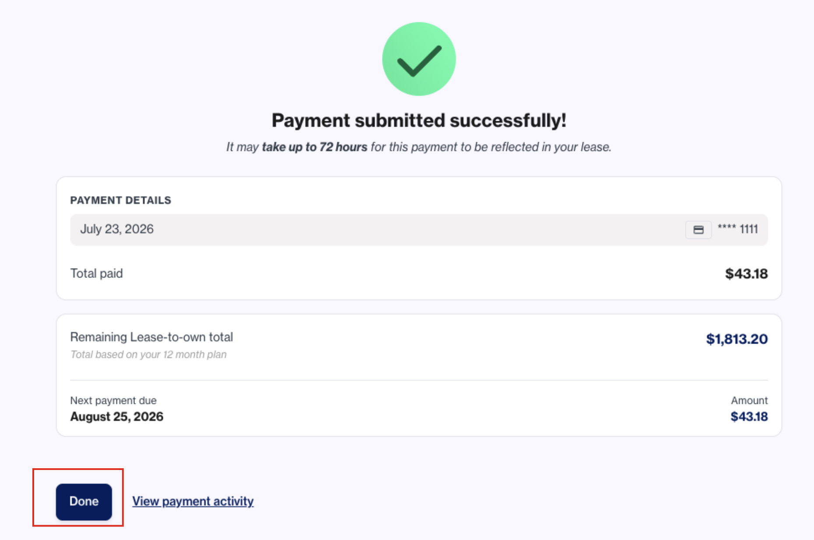
Task: Click the 72 hours notice text
Action: tap(419, 147)
